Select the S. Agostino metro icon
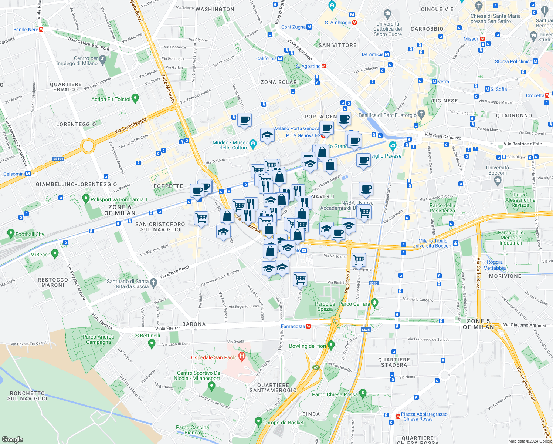The width and height of the screenshot is (553, 444). 324,66
